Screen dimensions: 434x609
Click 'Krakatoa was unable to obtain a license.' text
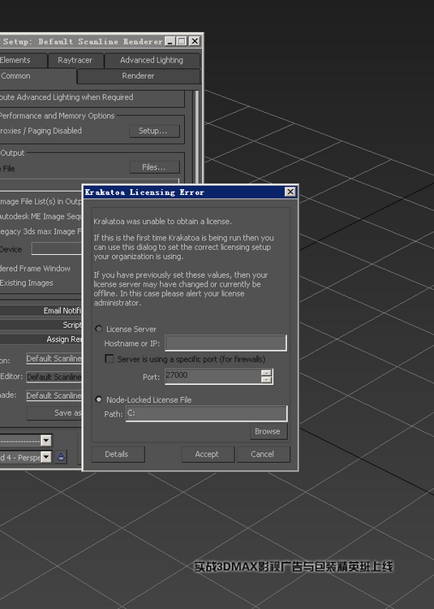(x=162, y=222)
